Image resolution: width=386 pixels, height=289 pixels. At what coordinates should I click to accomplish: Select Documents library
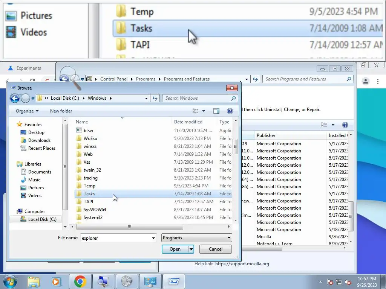(x=40, y=172)
